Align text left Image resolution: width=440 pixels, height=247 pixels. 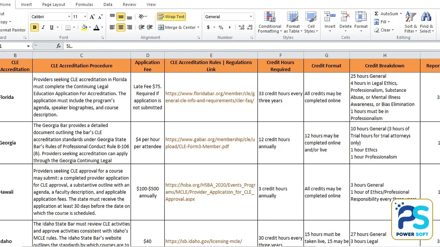[113, 27]
